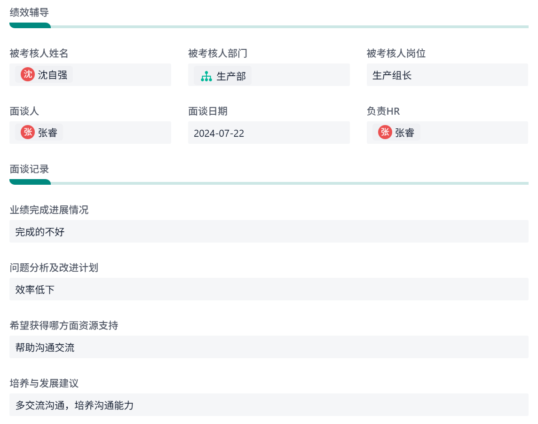Click the 张 avatar under 面谈人
Screen dimensions: 538x424
28,132
